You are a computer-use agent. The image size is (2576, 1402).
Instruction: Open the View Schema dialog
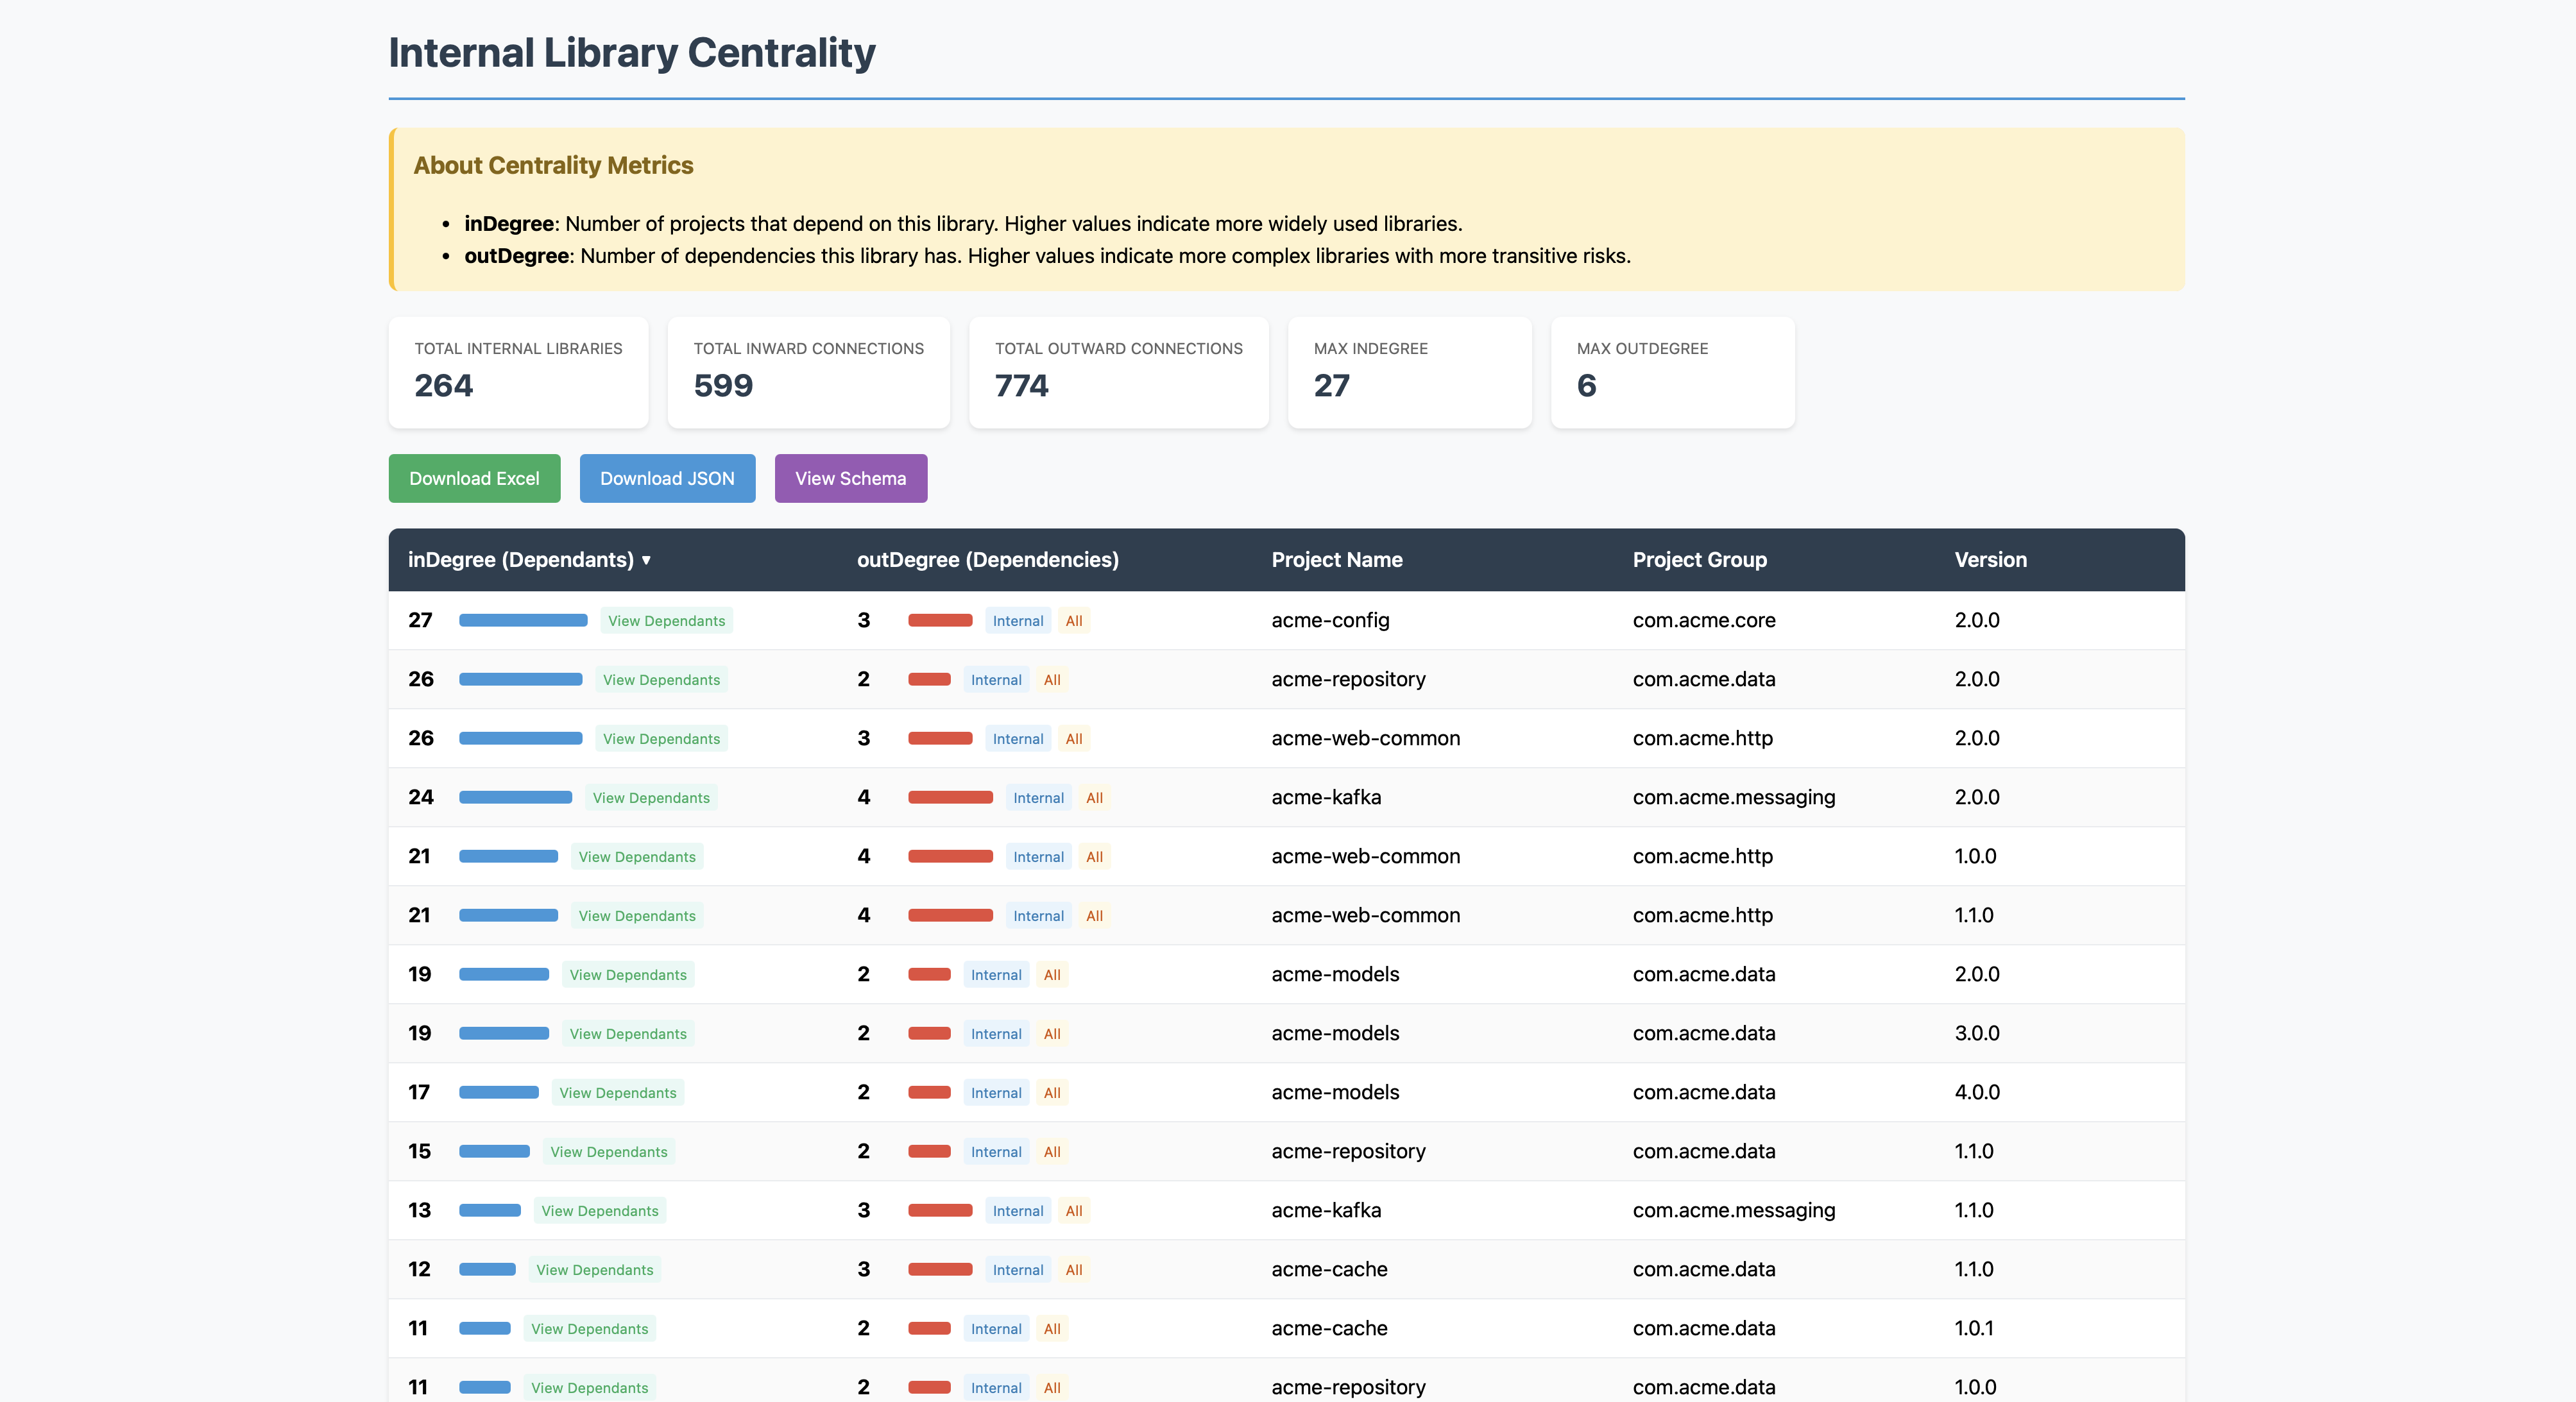pyautogui.click(x=850, y=478)
